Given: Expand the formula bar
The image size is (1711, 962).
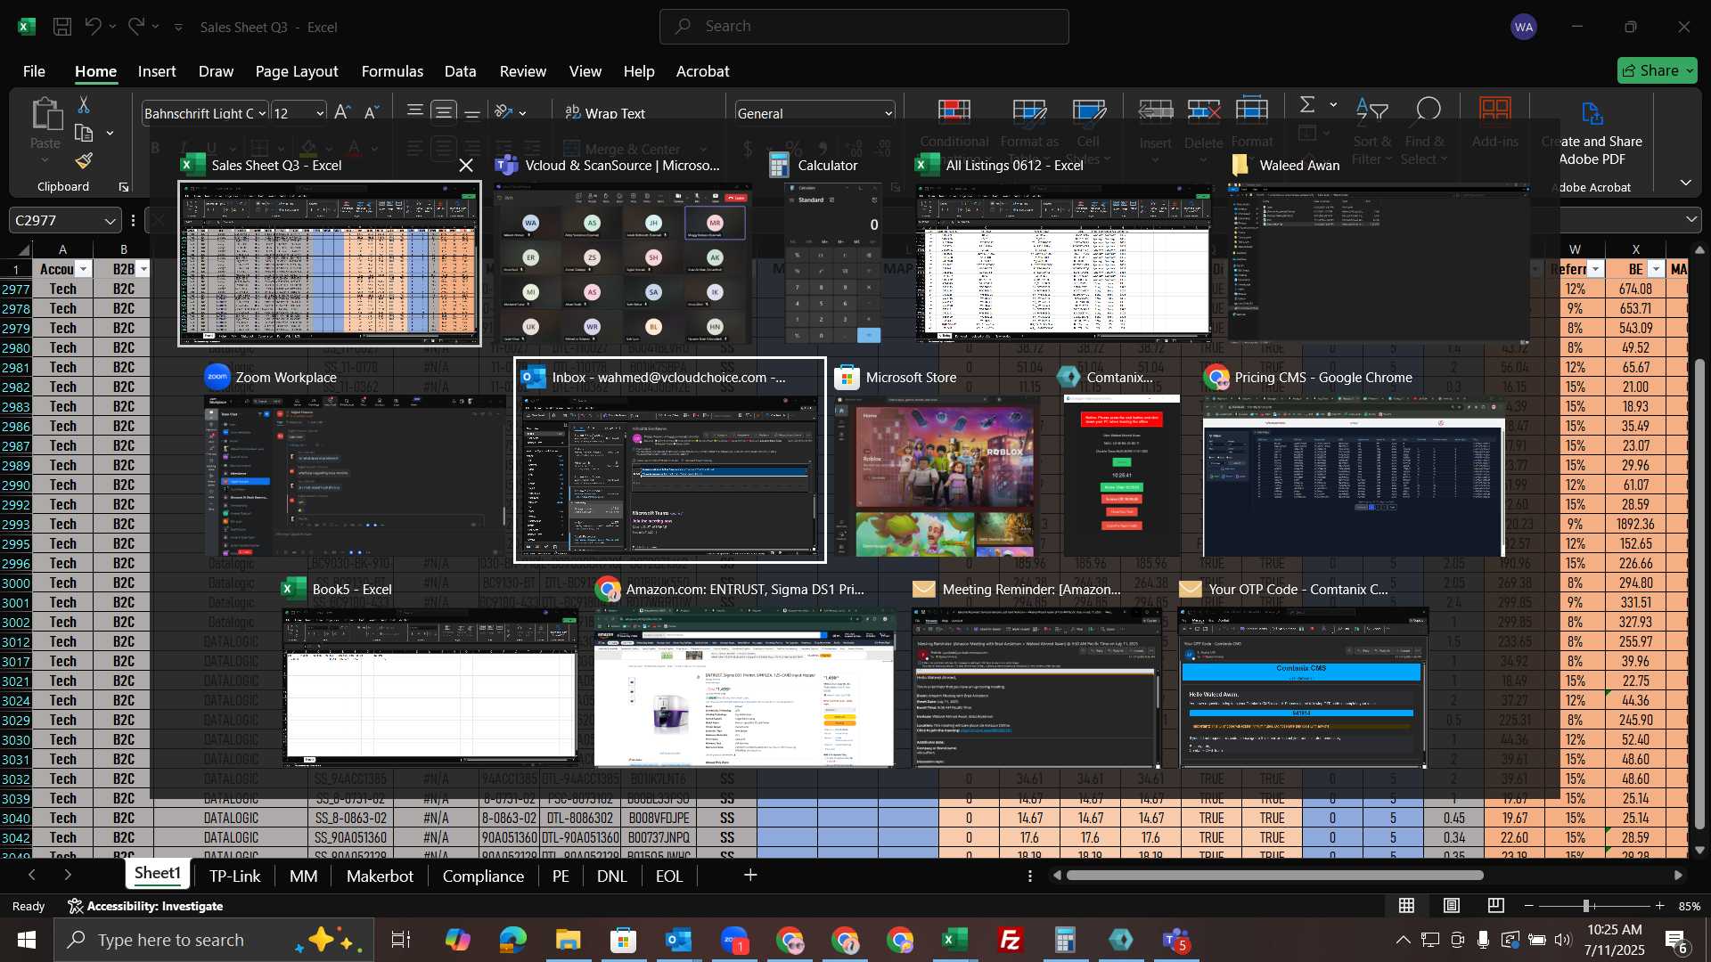Looking at the screenshot, I should (1691, 220).
